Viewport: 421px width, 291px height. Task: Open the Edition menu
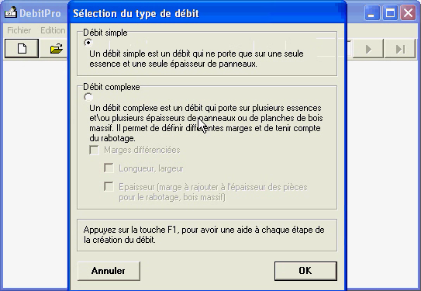[x=53, y=30]
